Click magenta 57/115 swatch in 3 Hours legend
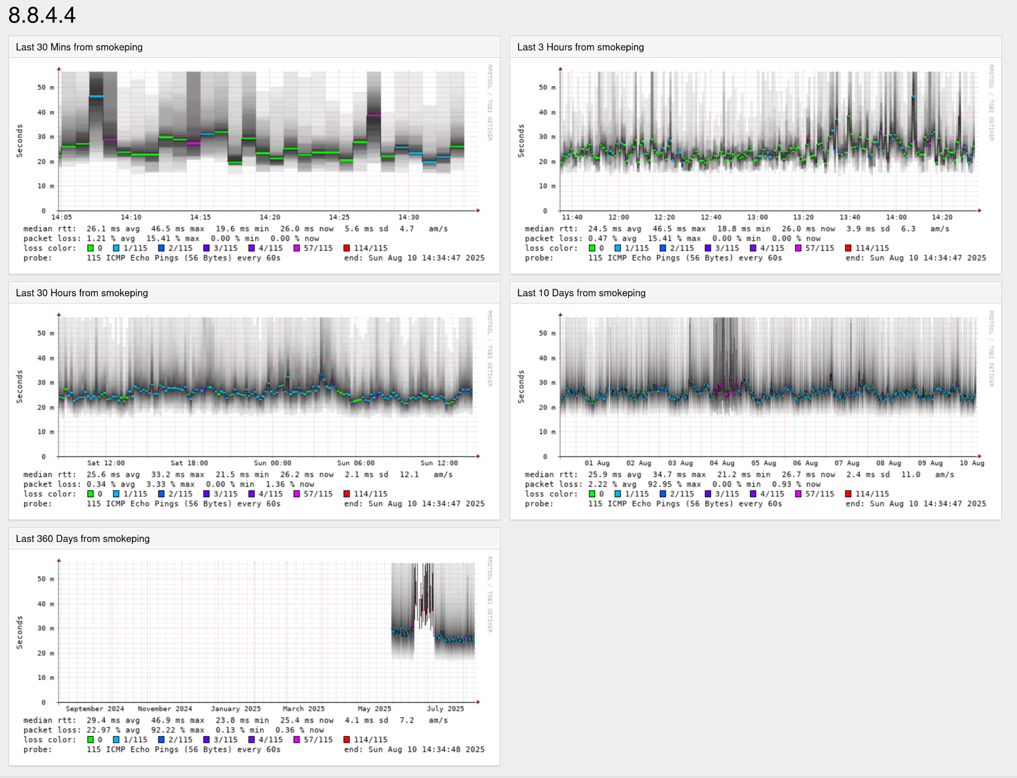The width and height of the screenshot is (1017, 778). [798, 248]
